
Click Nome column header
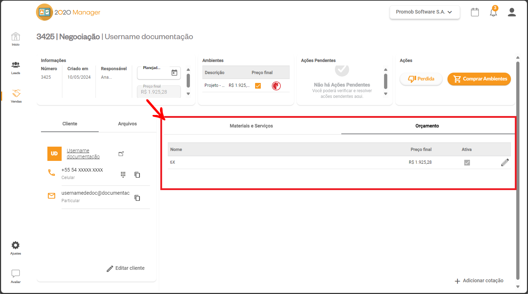tap(176, 149)
